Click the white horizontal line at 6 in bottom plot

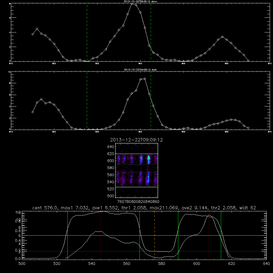pyautogui.click(x=144, y=235)
